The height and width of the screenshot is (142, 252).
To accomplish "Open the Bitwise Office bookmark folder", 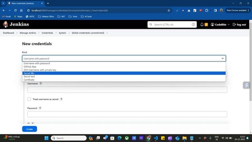I will 46,17.
